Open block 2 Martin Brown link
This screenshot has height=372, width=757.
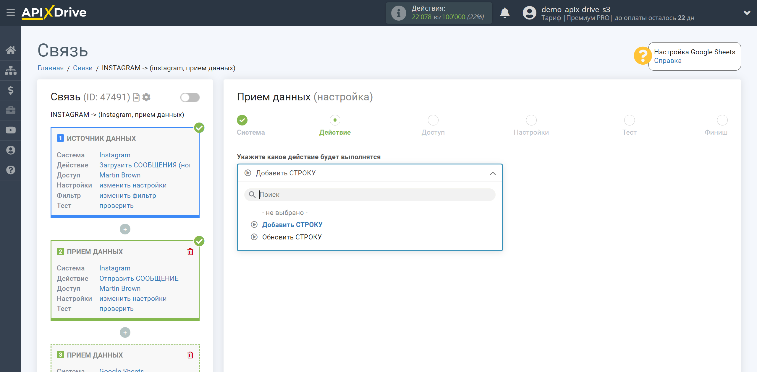coord(120,289)
